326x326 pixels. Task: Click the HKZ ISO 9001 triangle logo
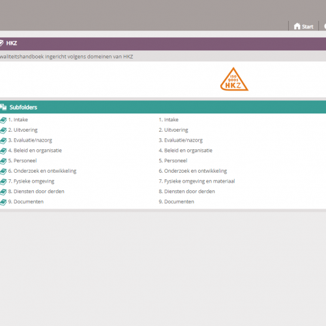[x=234, y=80]
